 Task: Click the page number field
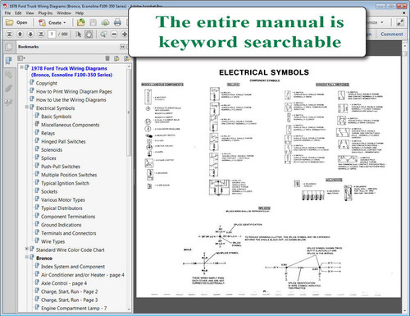(52, 34)
